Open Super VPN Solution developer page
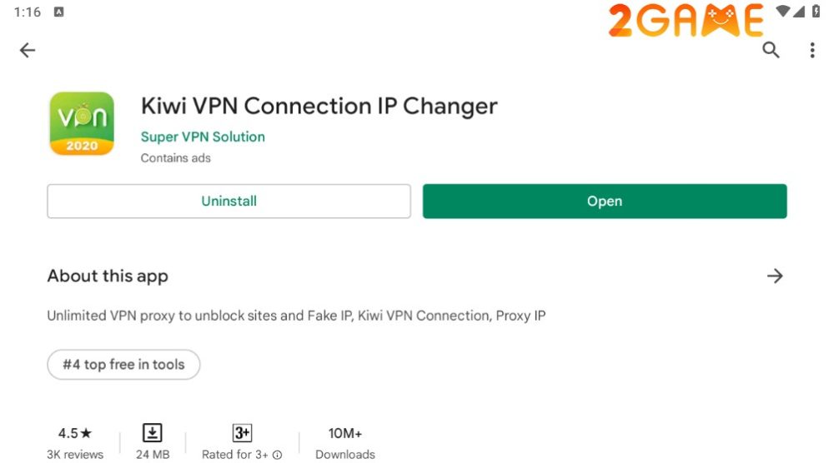 click(203, 137)
